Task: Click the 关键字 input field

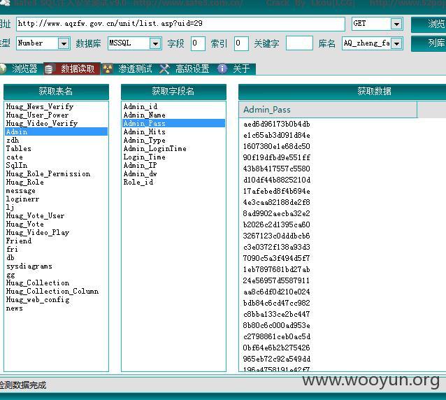Action: point(299,43)
